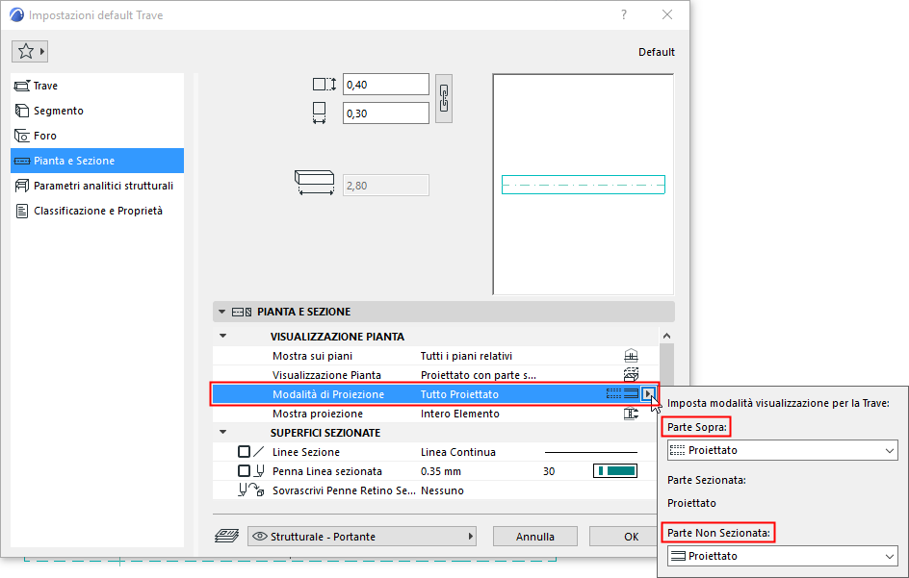Open the Modalità di Proiezione flyout arrow
This screenshot has width=909, height=578.
(x=648, y=393)
